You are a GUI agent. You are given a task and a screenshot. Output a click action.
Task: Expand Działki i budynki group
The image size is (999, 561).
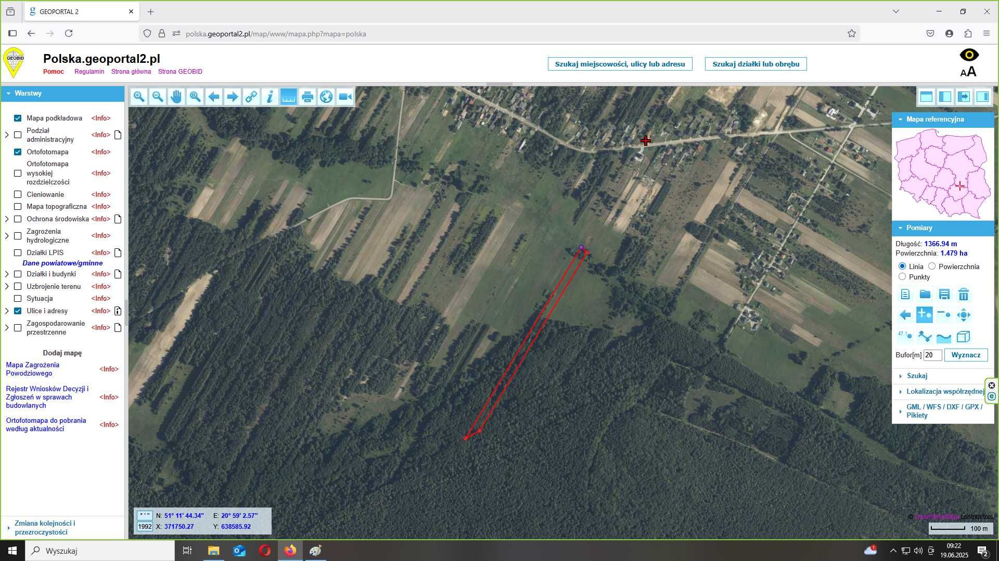(7, 274)
